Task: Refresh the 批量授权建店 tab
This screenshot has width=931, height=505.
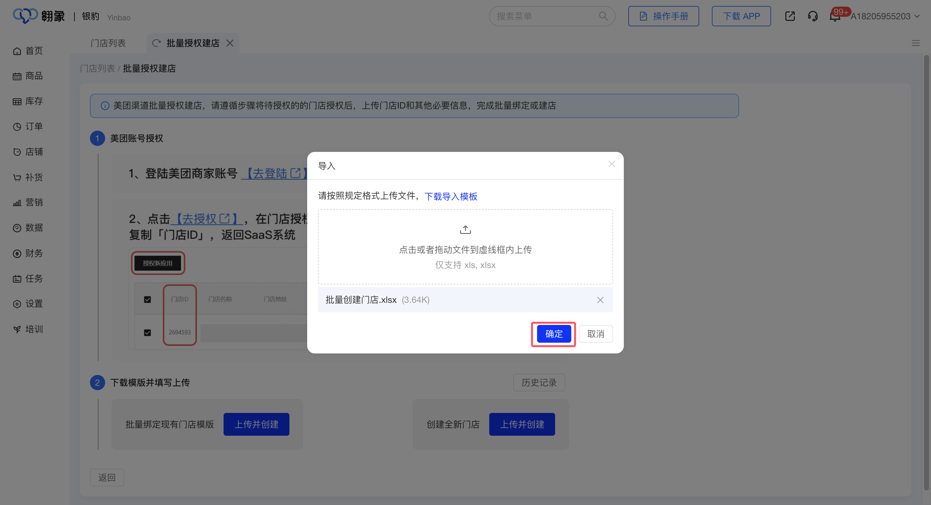Action: [156, 43]
